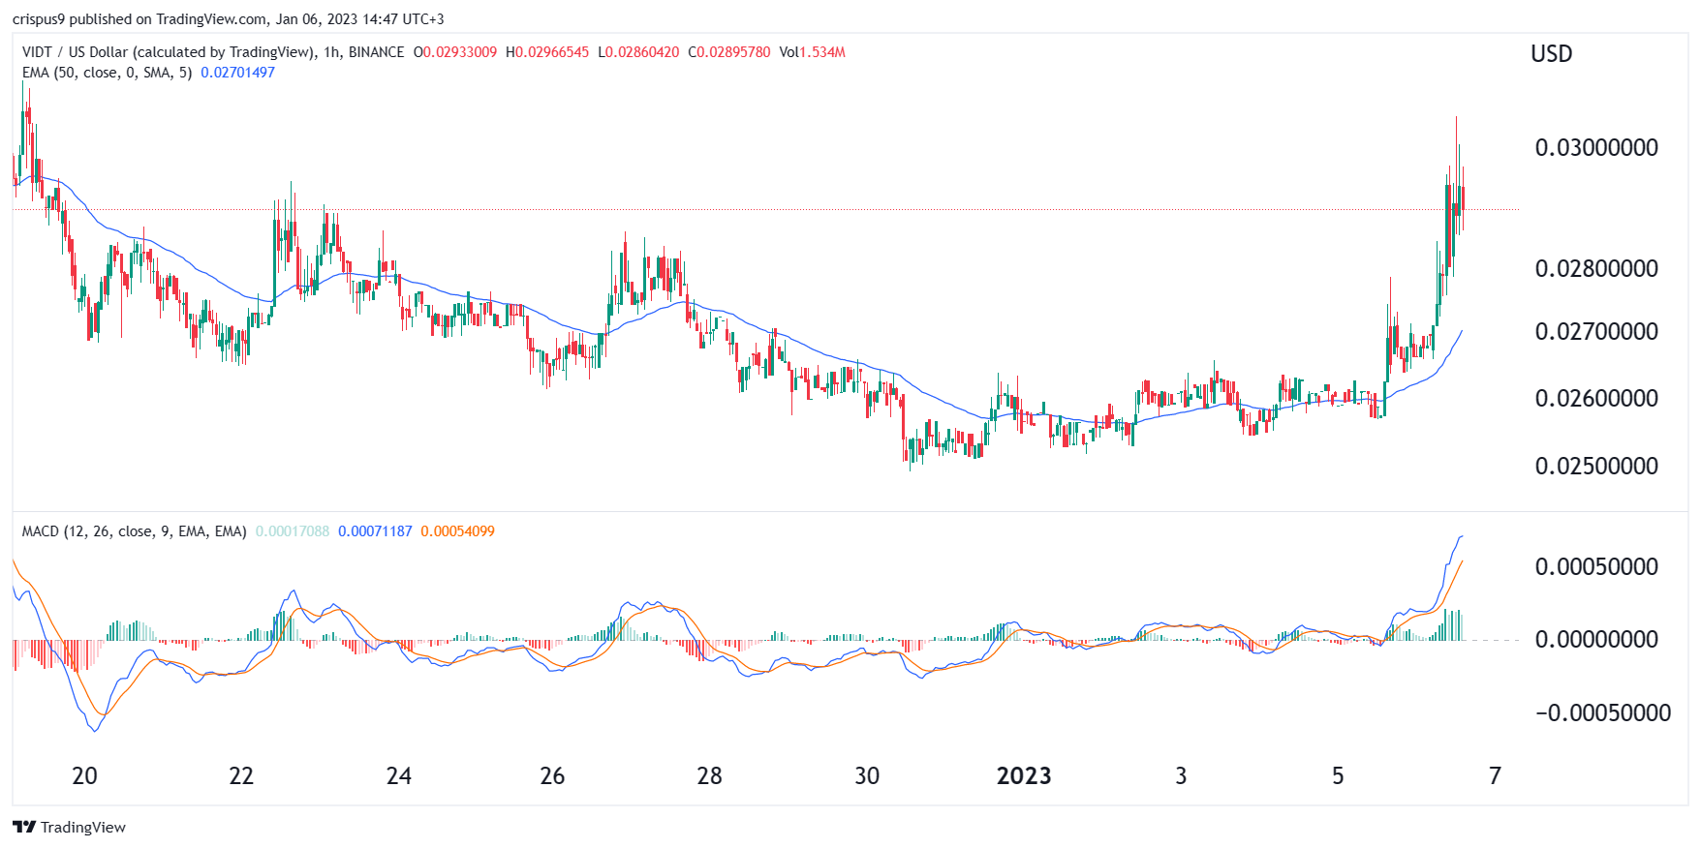
Task: Click the date label 7 on time axis
Action: click(1495, 776)
